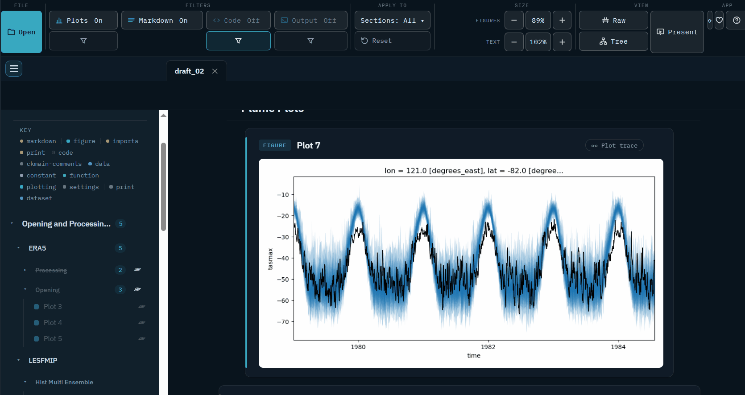Toggle visibility of Plot 3
Screen dimensions: 745x395
click(142, 307)
